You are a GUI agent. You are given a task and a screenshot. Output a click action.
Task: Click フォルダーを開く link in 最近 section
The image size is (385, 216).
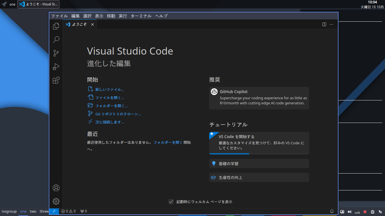(168, 142)
